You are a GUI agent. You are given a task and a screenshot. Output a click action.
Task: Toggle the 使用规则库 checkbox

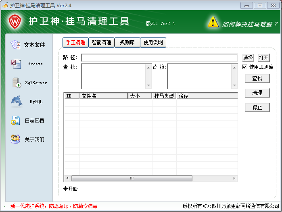244,67
